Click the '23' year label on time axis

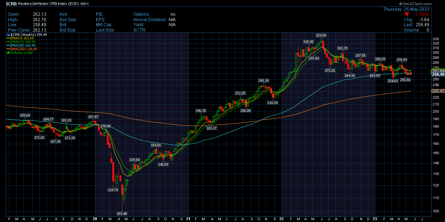click(x=375, y=218)
